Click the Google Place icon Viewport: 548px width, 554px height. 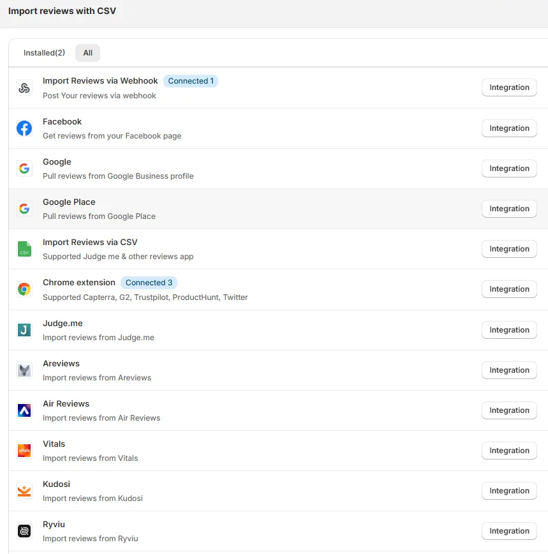point(24,209)
